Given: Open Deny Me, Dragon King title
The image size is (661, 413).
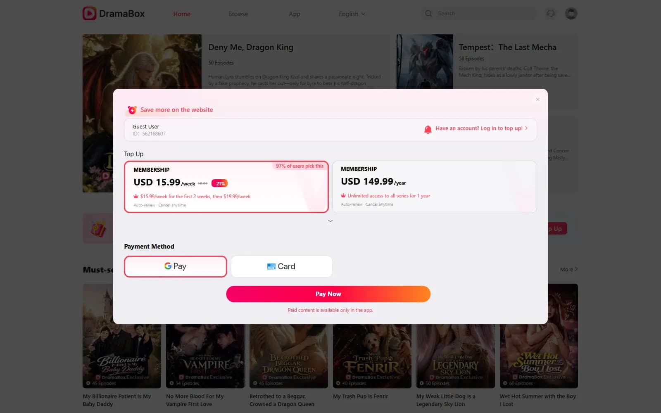Looking at the screenshot, I should [251, 47].
